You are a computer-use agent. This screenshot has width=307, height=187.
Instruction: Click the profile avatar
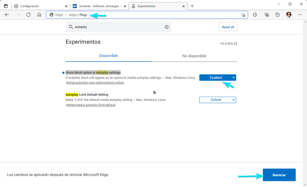pos(288,14)
